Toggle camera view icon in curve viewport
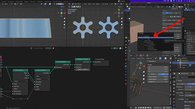This screenshot has width=195, height=109. pos(144,79)
